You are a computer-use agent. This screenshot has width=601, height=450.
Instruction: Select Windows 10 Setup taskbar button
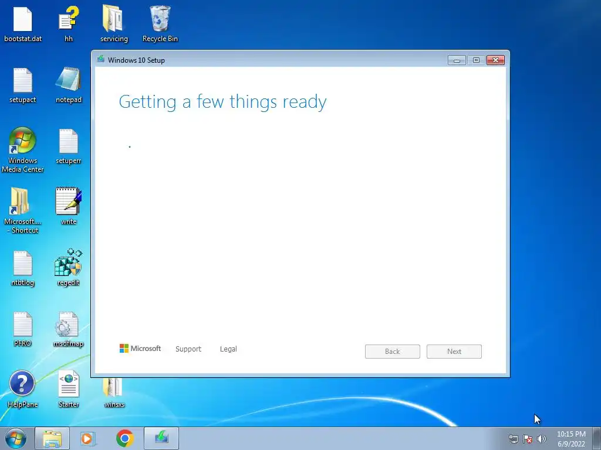[x=161, y=438]
